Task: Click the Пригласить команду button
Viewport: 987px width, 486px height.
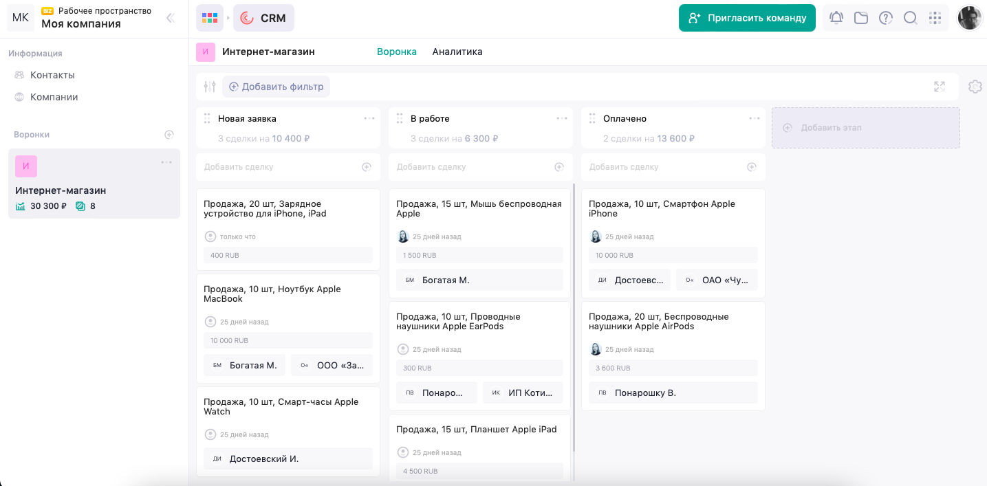Action: (747, 18)
